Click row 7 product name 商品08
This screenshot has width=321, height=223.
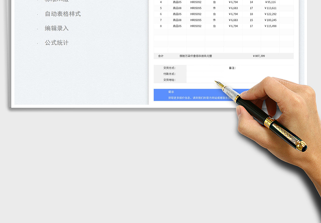click(177, 20)
